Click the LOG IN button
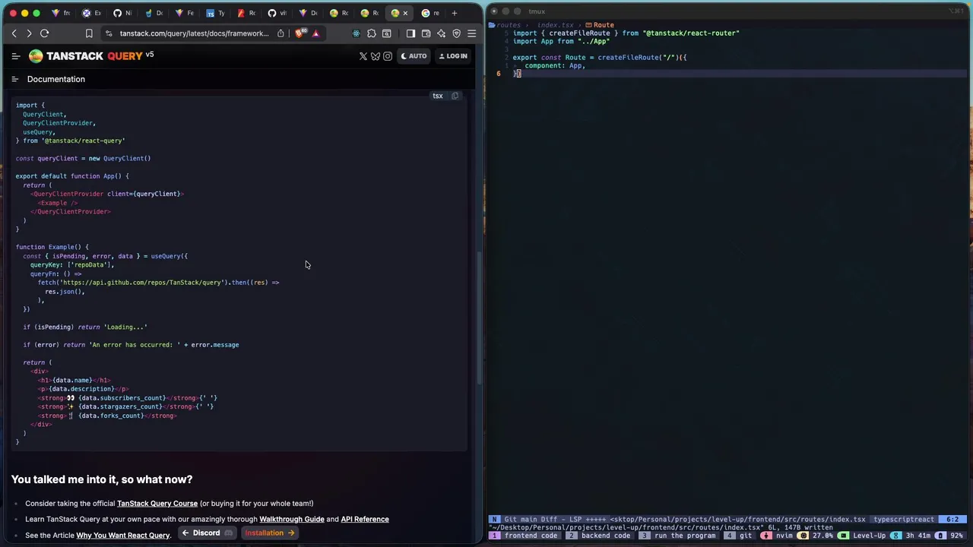The width and height of the screenshot is (973, 547). (x=452, y=56)
